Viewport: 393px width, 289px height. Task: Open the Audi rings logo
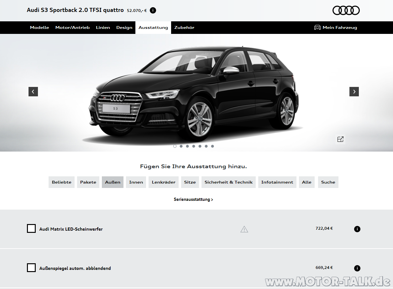(x=346, y=10)
